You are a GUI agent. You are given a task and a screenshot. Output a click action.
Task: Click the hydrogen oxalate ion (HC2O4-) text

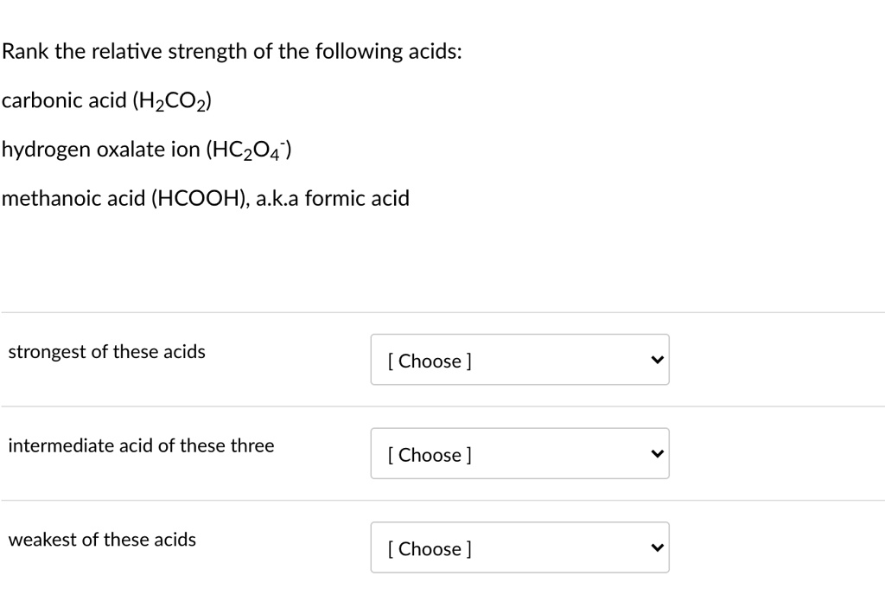point(145,148)
